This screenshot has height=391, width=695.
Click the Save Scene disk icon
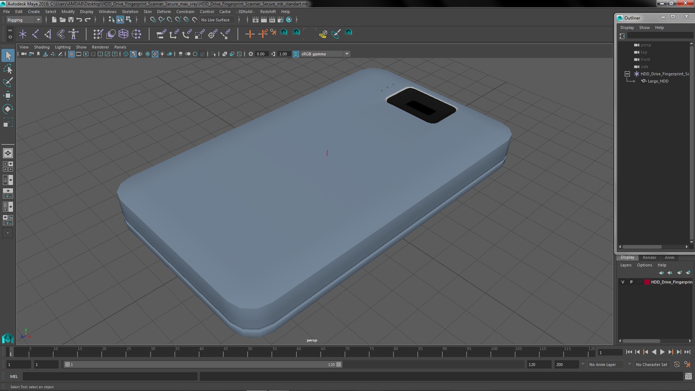click(x=71, y=20)
